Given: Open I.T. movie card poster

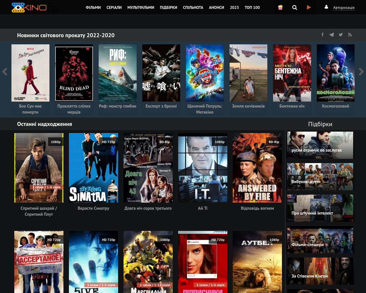Looking at the screenshot, I should [x=203, y=168].
